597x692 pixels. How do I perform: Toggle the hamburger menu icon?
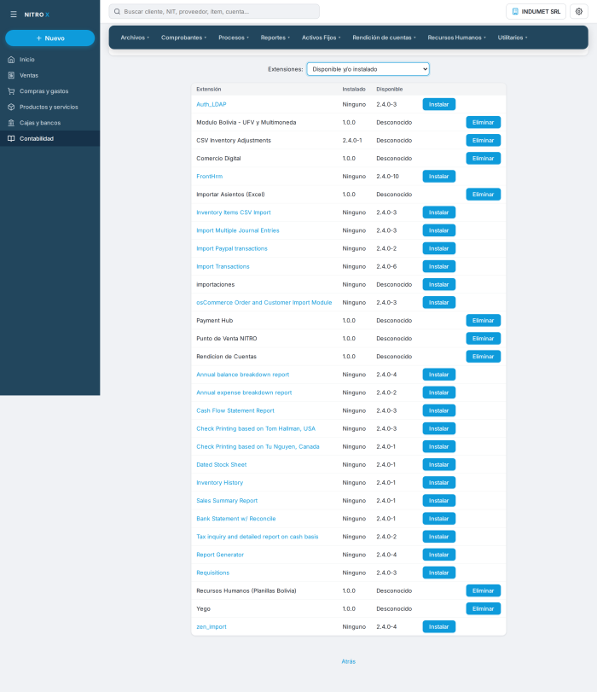(x=14, y=15)
